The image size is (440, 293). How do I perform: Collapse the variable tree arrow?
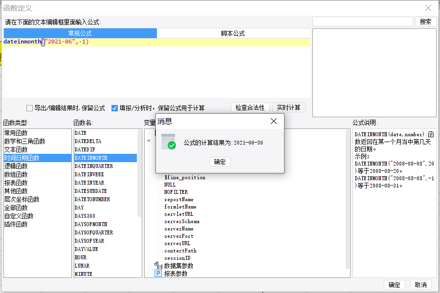149,141
